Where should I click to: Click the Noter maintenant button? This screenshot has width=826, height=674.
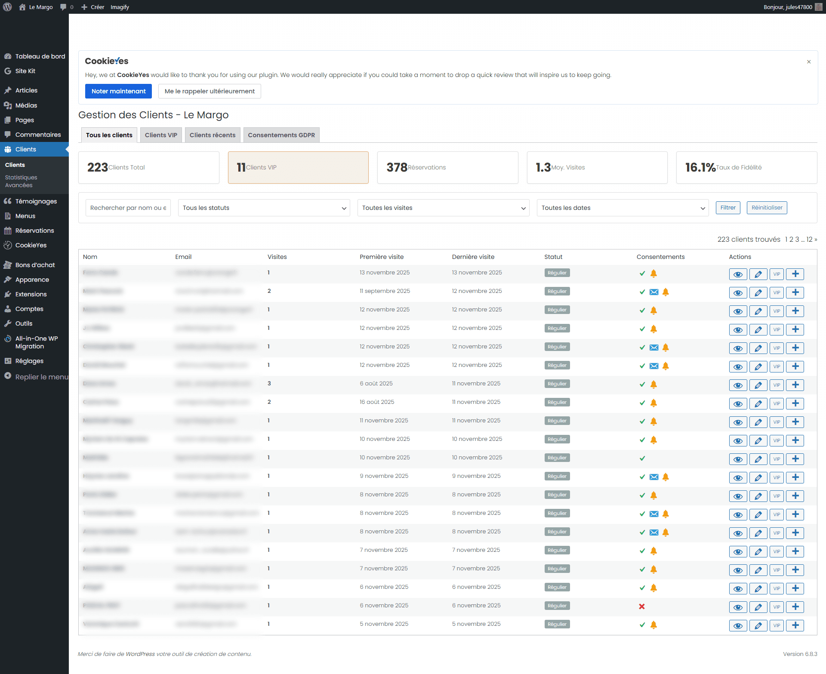click(x=118, y=91)
